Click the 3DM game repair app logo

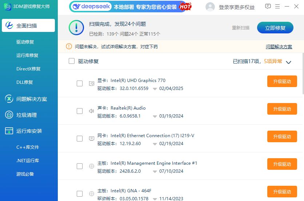[x=8, y=7]
